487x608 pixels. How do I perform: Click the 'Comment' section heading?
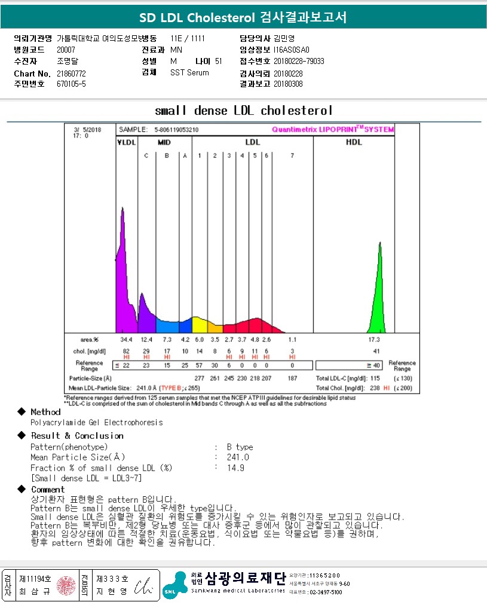[48, 490]
